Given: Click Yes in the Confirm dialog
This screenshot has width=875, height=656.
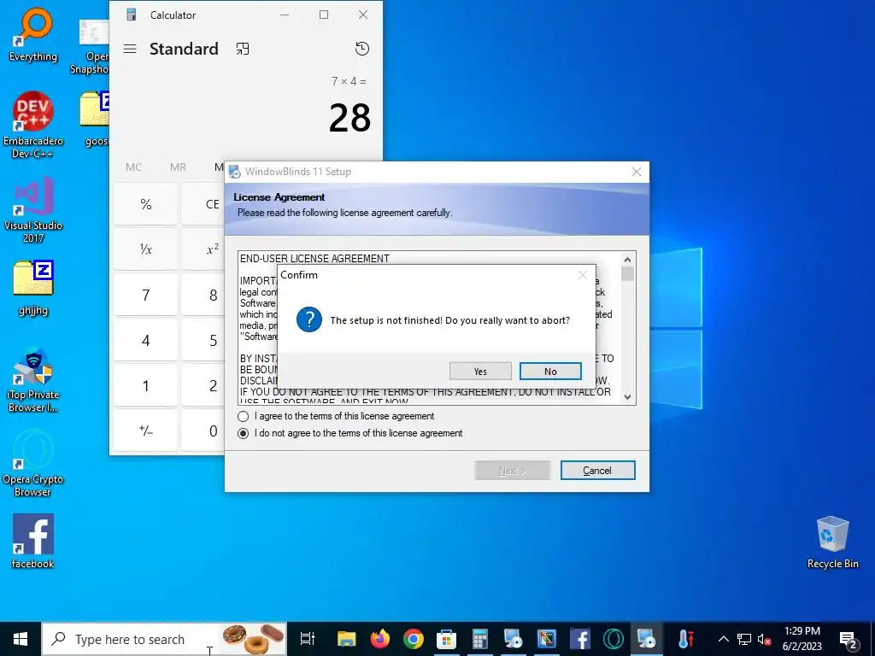Looking at the screenshot, I should click(x=480, y=372).
